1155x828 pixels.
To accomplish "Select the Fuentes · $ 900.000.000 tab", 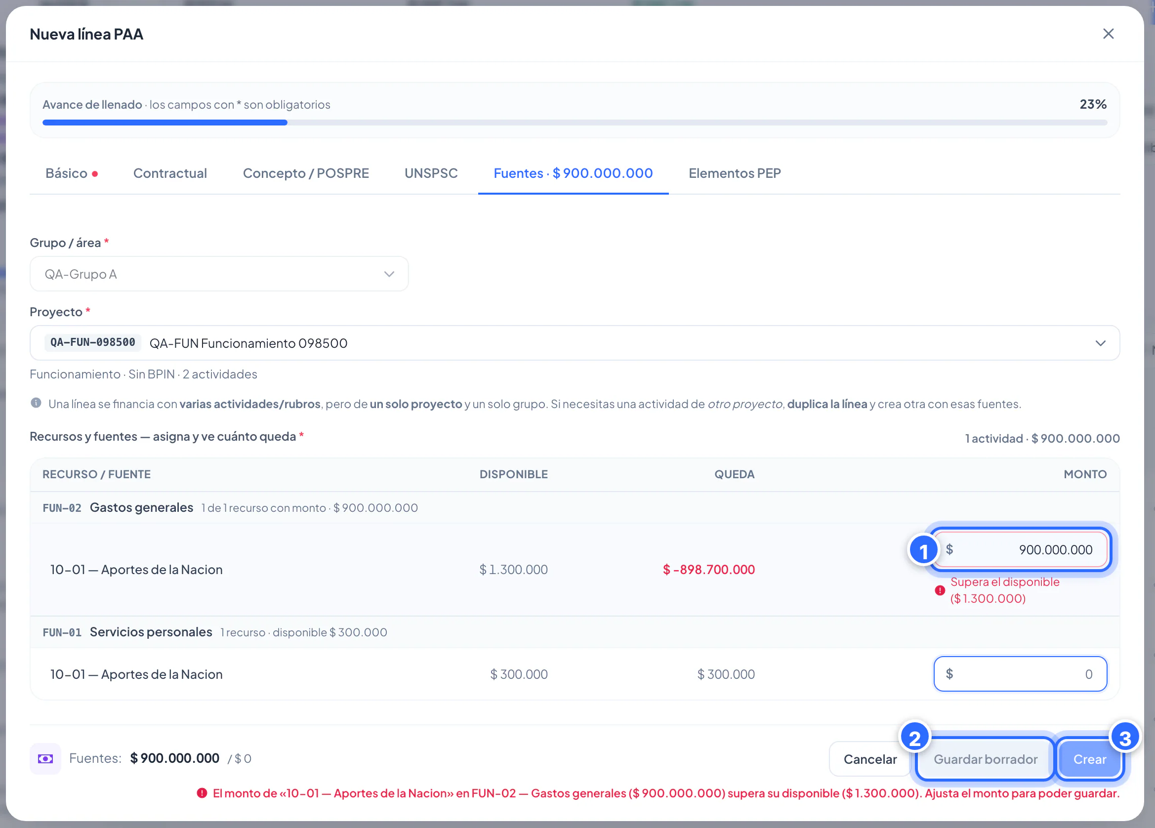I will [x=573, y=173].
